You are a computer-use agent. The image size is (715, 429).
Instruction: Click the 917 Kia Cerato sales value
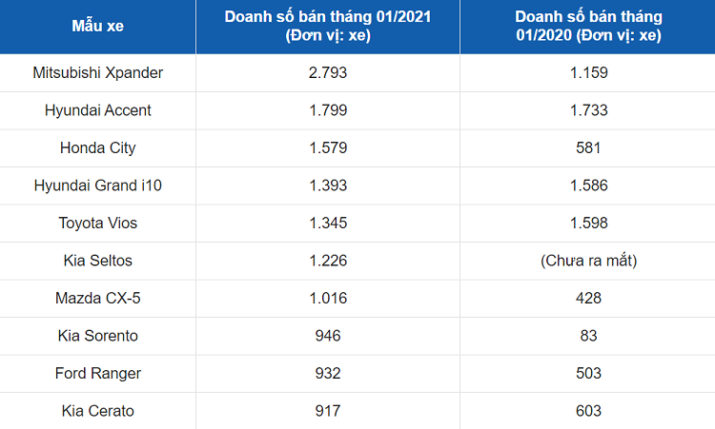click(328, 411)
